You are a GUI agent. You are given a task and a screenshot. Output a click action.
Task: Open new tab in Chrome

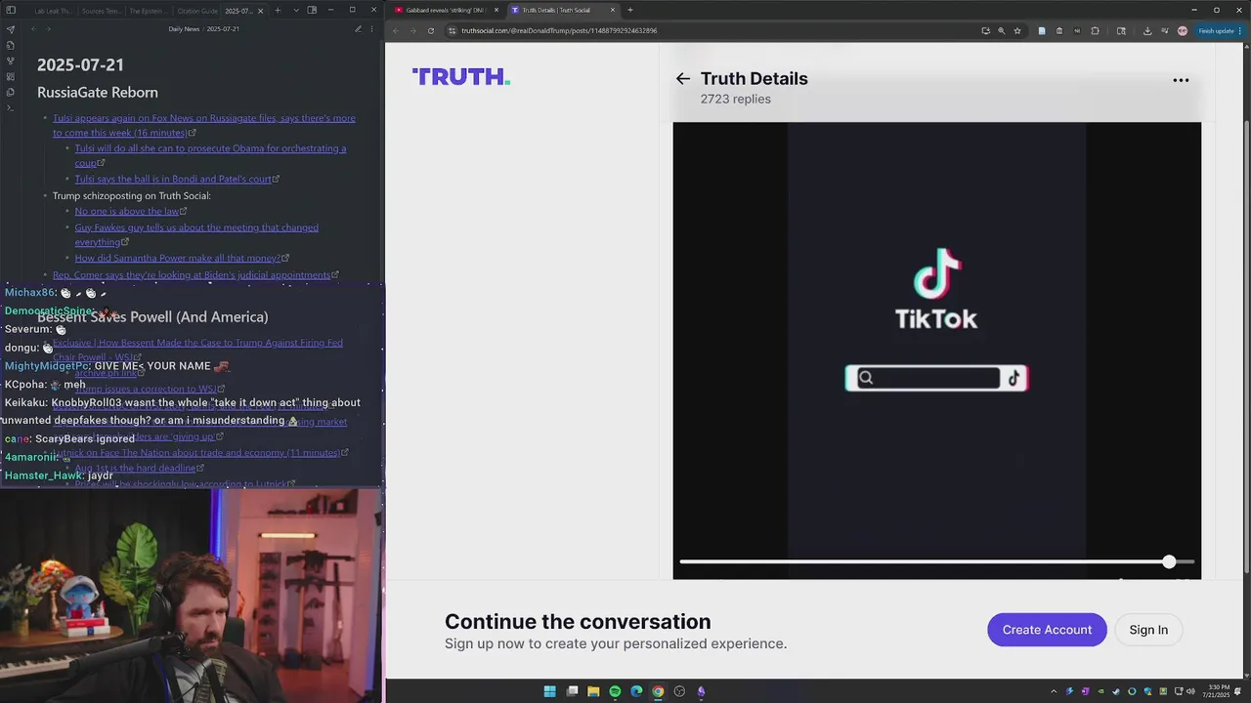coord(629,10)
